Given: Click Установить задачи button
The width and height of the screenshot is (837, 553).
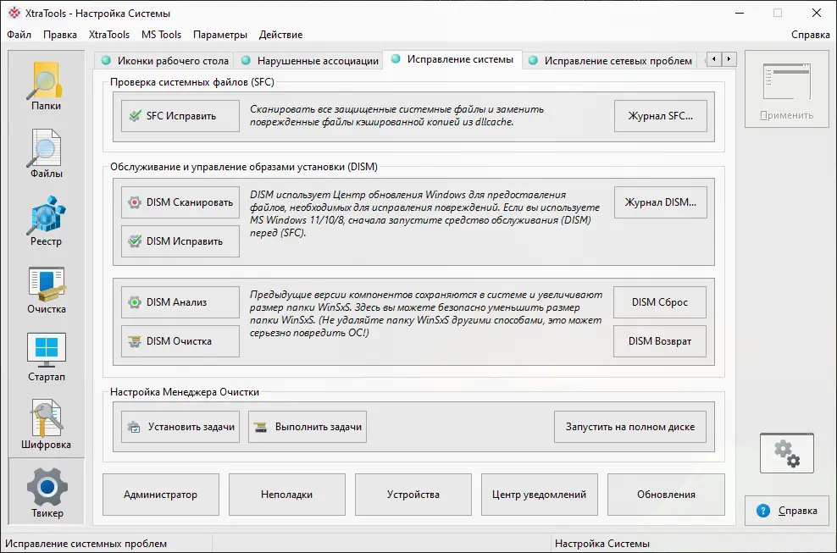Looking at the screenshot, I should (x=180, y=427).
